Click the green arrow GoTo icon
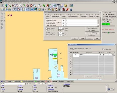This screenshot has width=117, height=93. click(24, 5)
